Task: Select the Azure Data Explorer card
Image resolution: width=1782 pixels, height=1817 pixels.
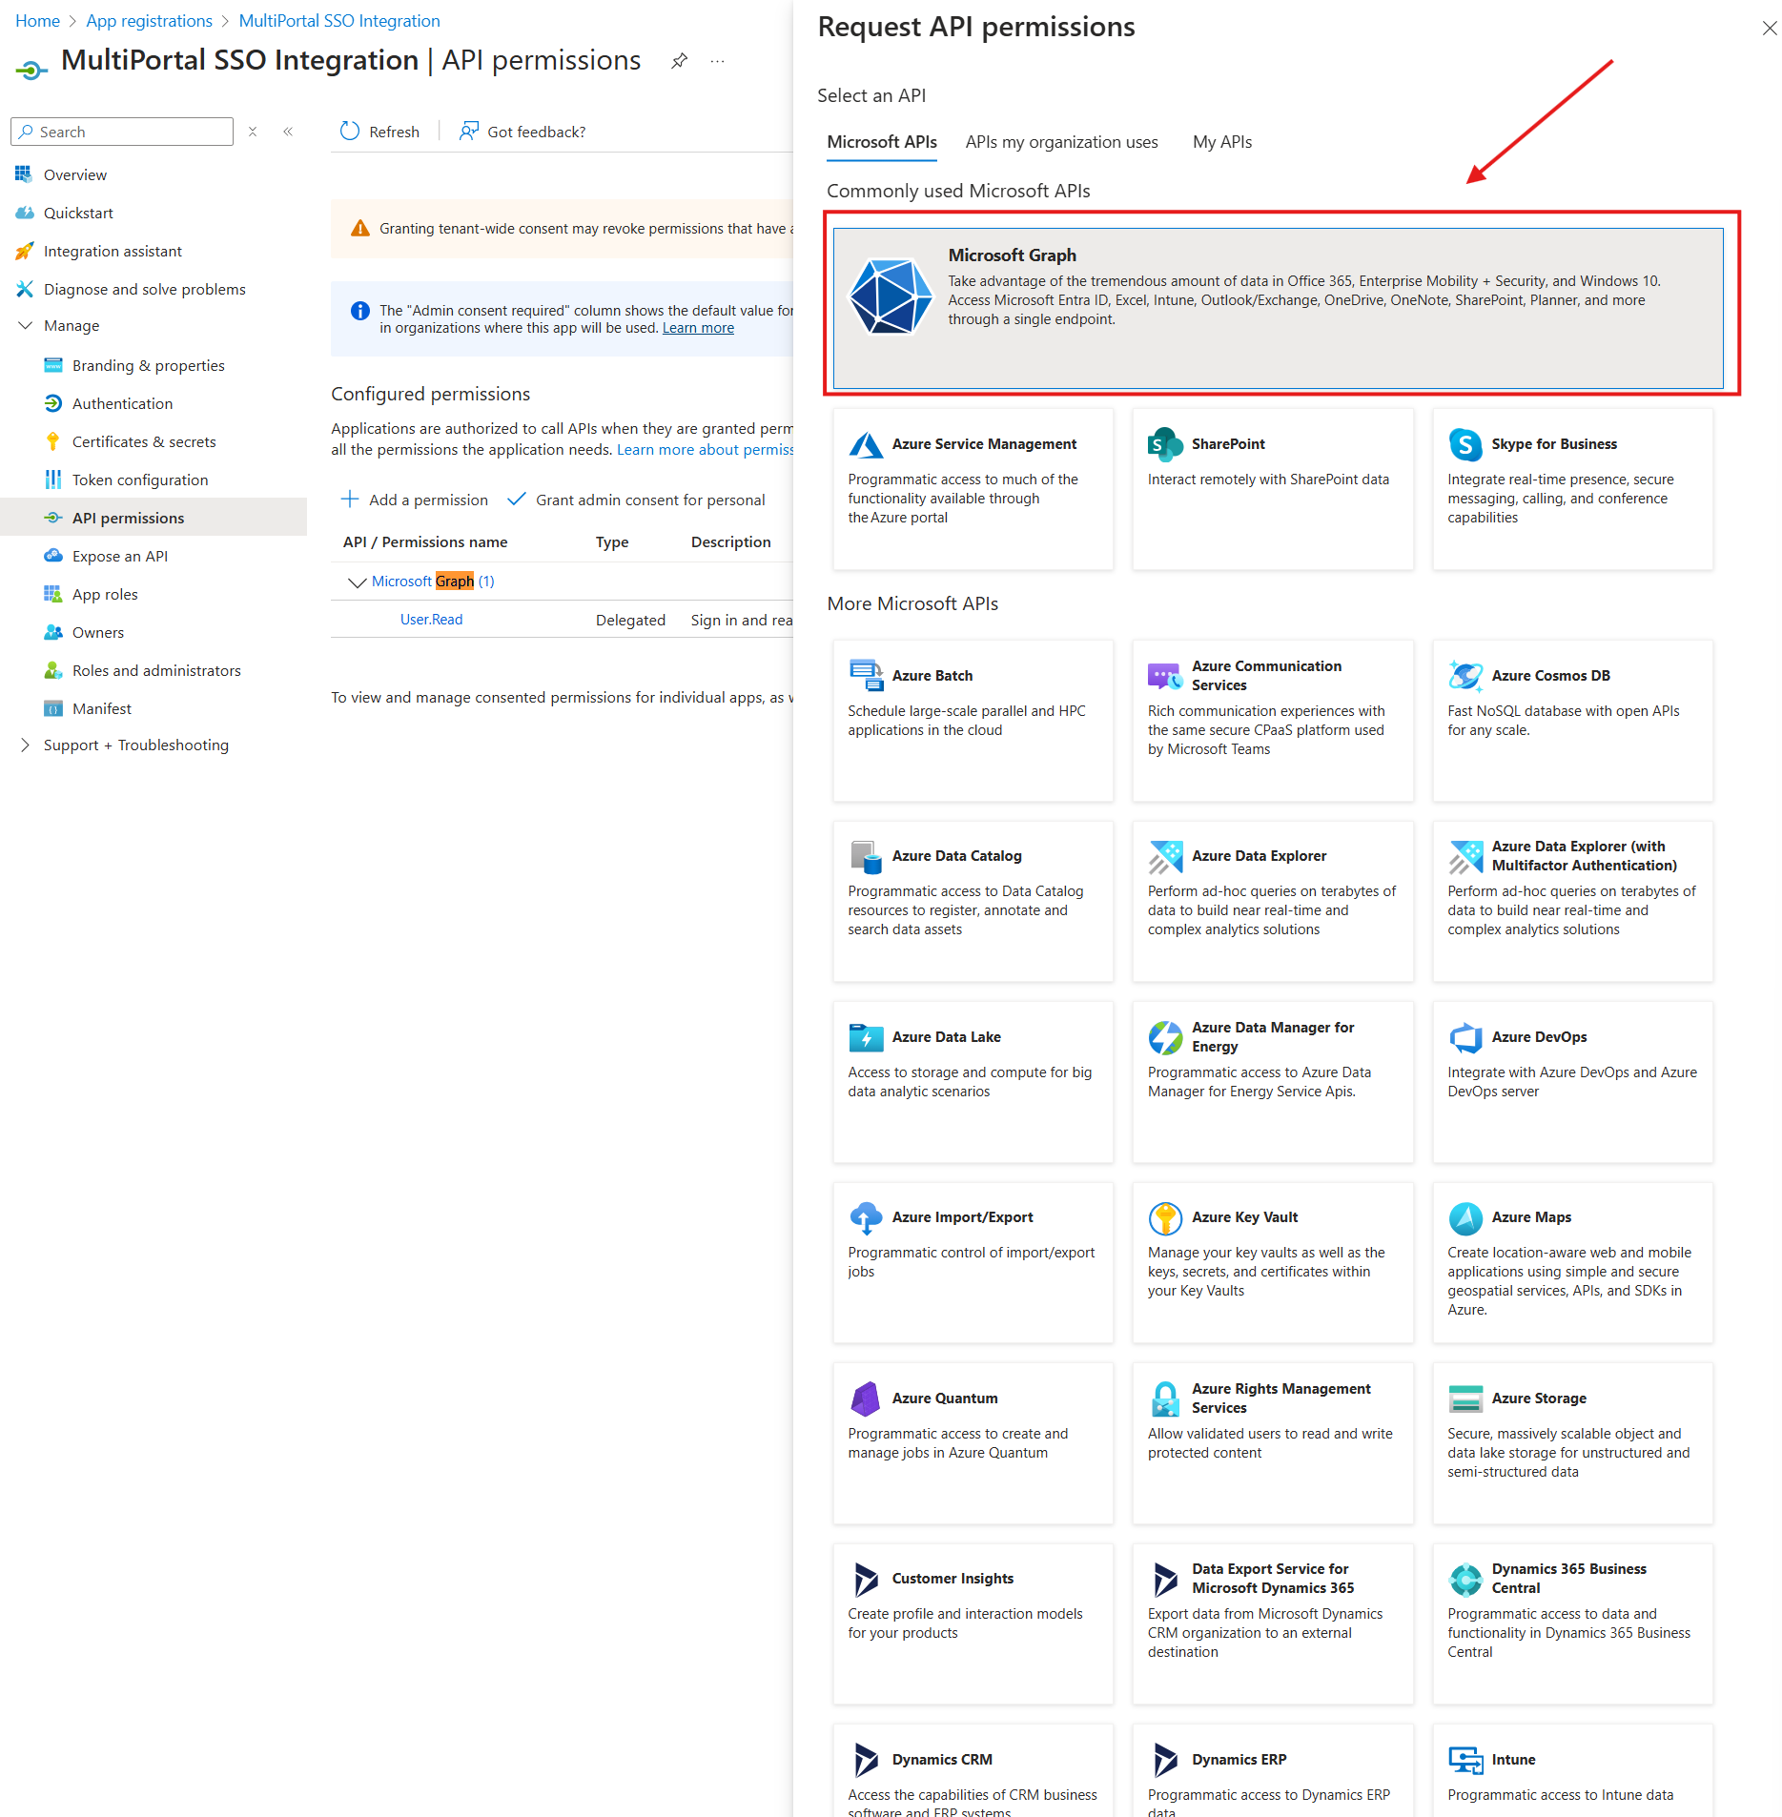Action: coord(1273,901)
